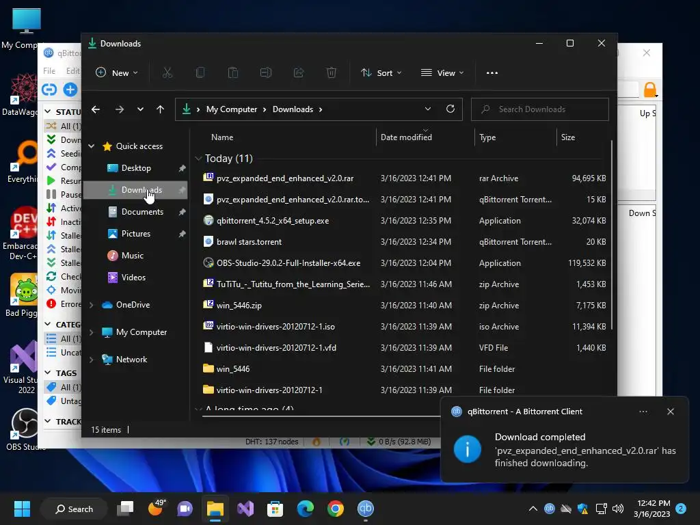The height and width of the screenshot is (525, 700).
Task: Open Task View on the taskbar
Action: [126, 509]
